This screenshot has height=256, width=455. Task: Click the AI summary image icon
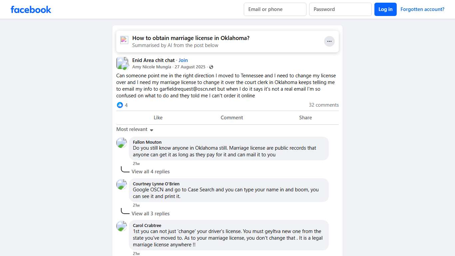[124, 40]
